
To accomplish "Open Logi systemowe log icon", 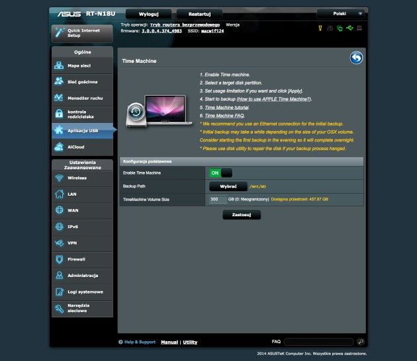I will (59, 292).
